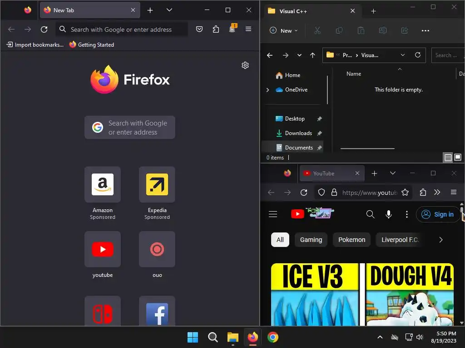Open Desktop in Explorer quick access
Screen dimensions: 465x348
pos(294,119)
